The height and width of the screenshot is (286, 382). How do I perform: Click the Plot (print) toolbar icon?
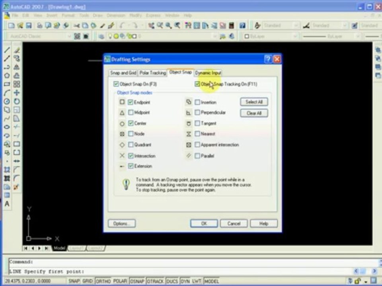click(39, 25)
